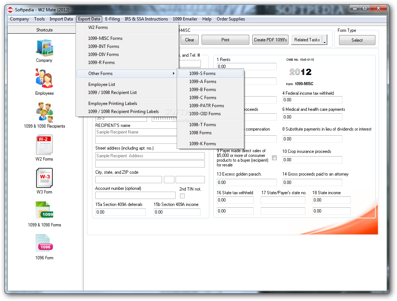Open the E-Filing menu
397x301 pixels.
113,19
